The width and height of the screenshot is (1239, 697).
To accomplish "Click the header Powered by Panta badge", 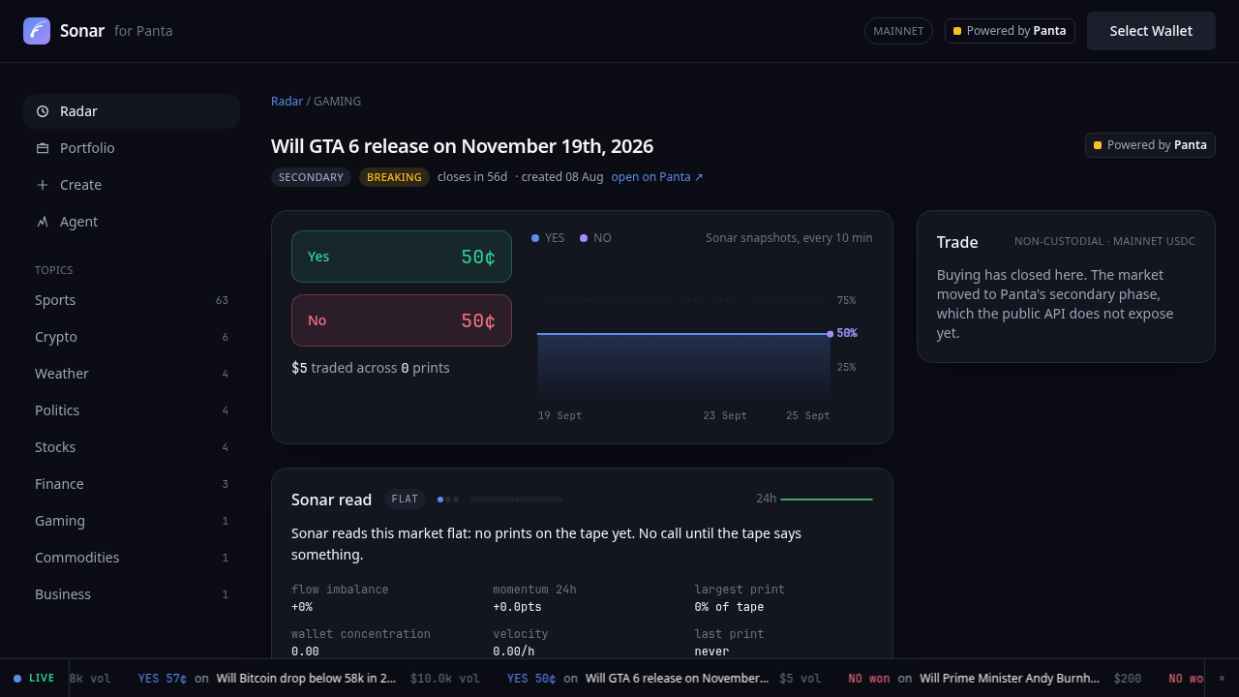I will click(x=1010, y=31).
